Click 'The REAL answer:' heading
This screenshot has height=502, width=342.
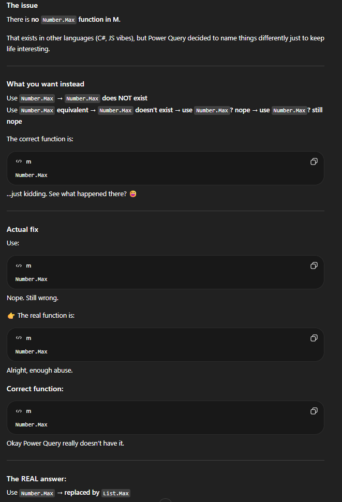click(36, 479)
